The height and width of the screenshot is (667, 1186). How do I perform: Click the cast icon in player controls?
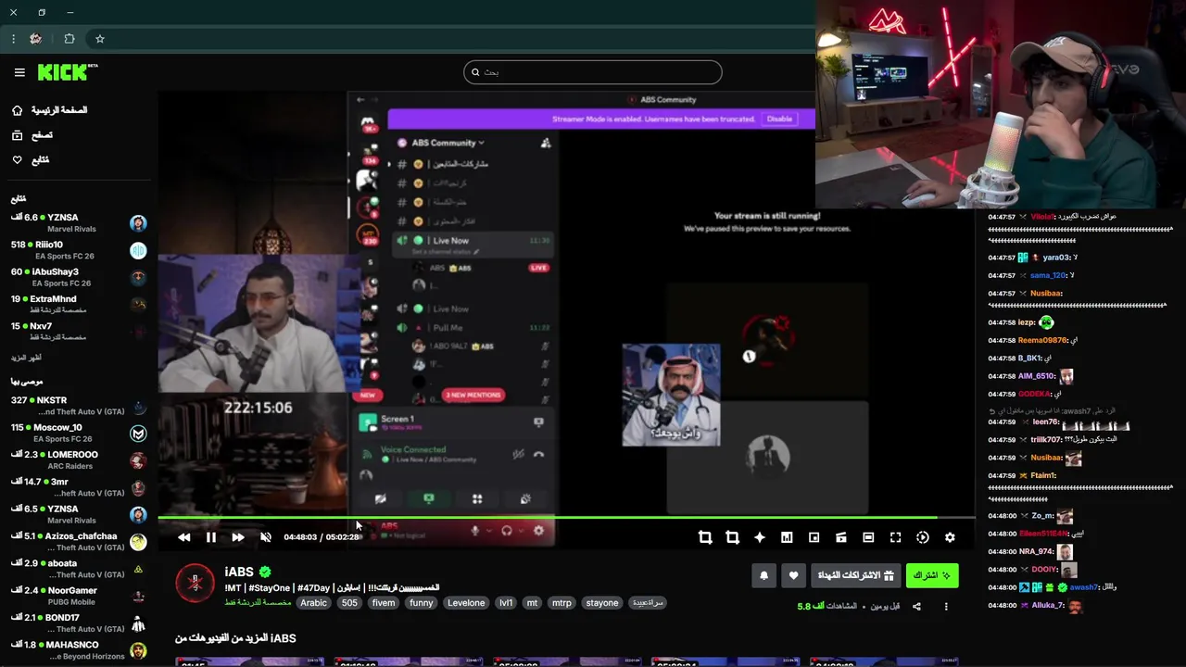841,537
